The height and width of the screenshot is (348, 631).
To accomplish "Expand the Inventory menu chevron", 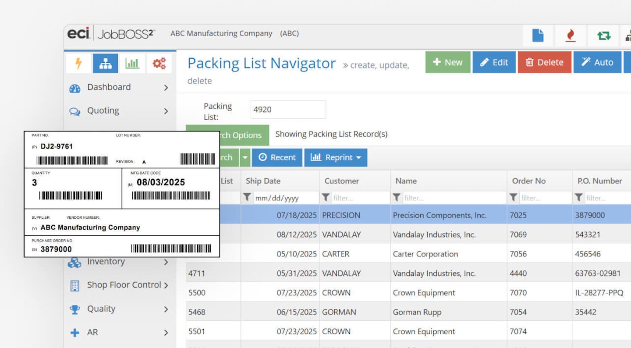I will [166, 262].
